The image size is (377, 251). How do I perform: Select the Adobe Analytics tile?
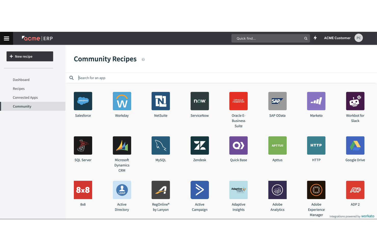277,190
